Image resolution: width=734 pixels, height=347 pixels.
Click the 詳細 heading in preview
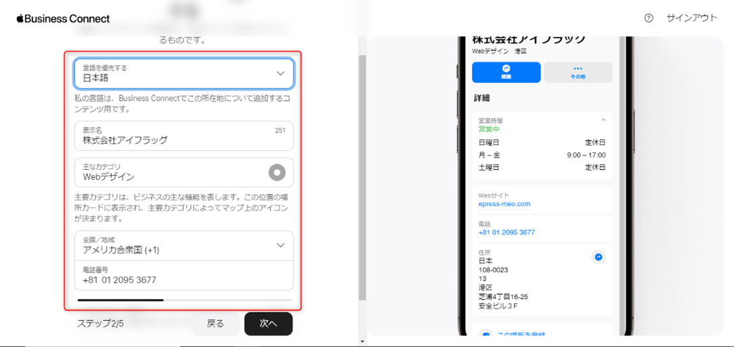point(481,99)
